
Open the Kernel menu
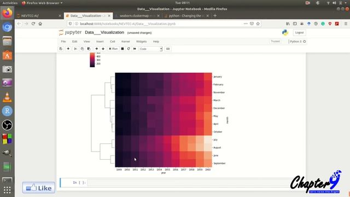click(x=125, y=42)
